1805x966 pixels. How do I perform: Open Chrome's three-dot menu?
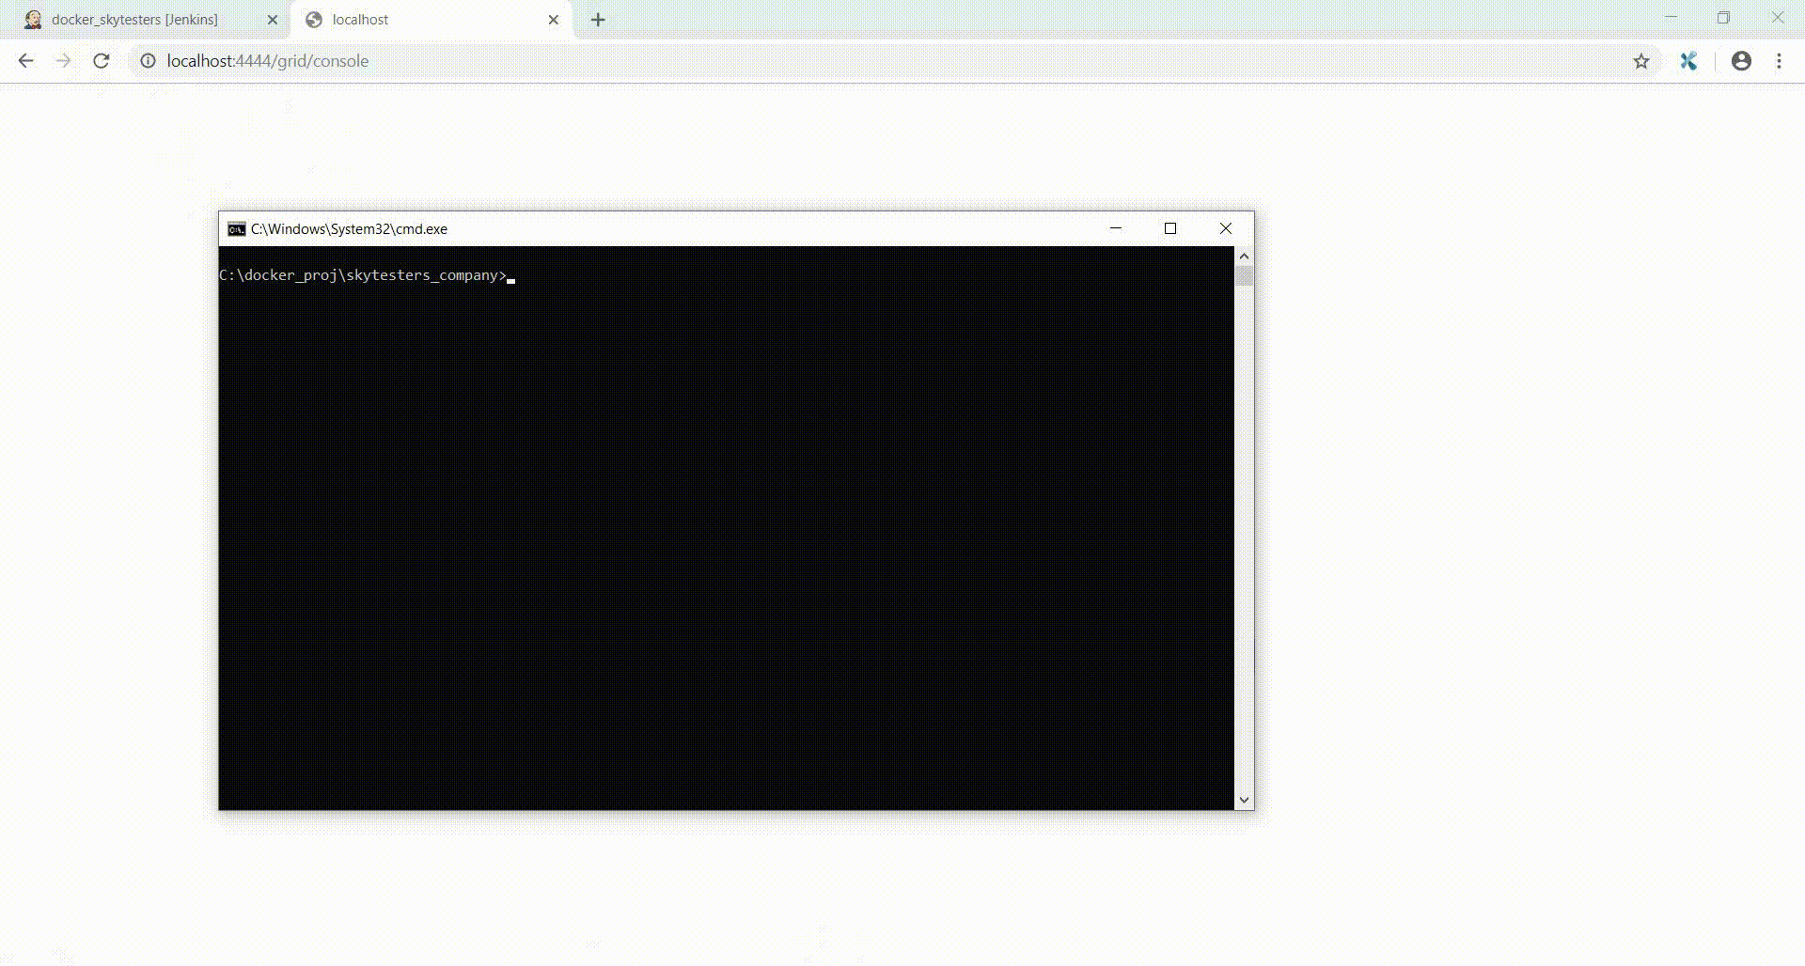tap(1779, 61)
